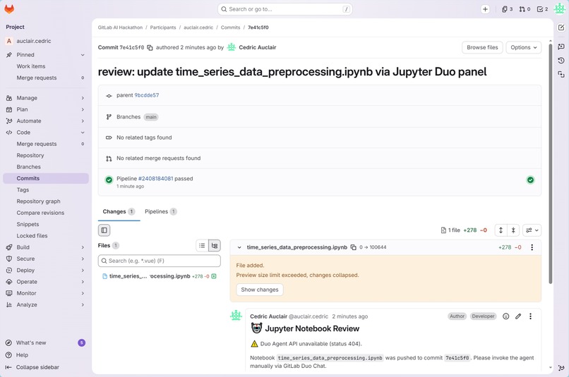Open file options kebab menu in diff header
This screenshot has height=377, width=569.
click(x=532, y=247)
